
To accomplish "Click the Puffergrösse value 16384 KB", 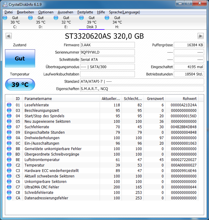I will (x=189, y=45).
